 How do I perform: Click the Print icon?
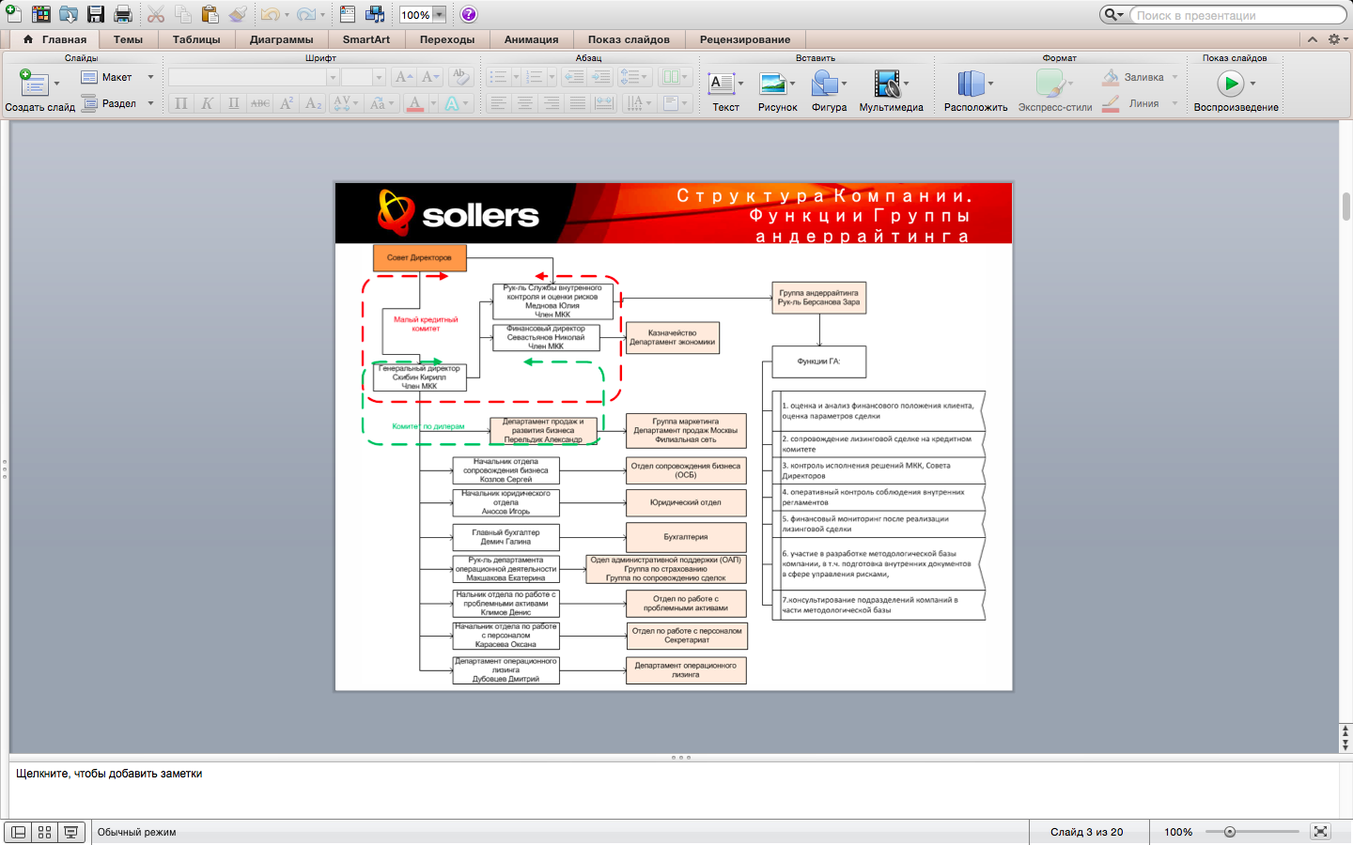pos(123,14)
